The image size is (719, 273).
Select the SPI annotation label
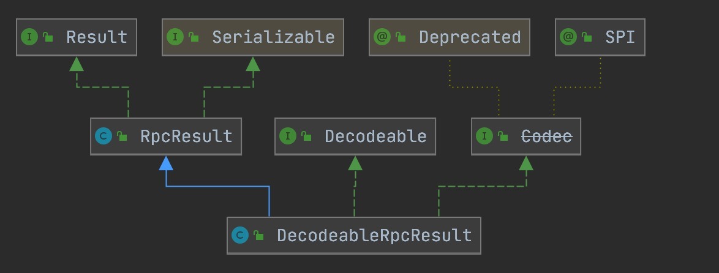tap(620, 37)
